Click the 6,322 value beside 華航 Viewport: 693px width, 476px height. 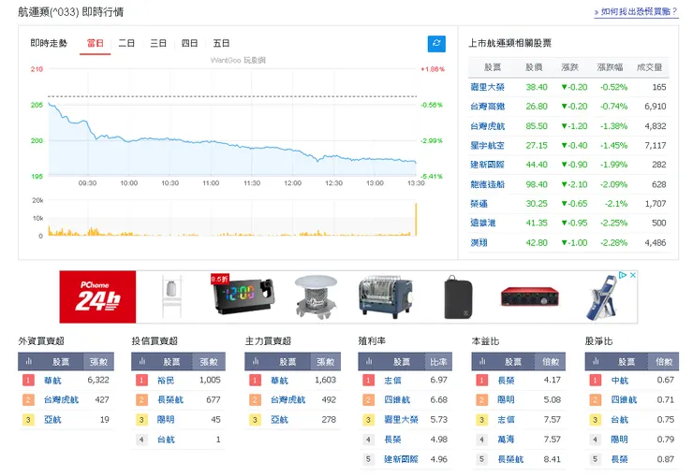[x=98, y=380]
